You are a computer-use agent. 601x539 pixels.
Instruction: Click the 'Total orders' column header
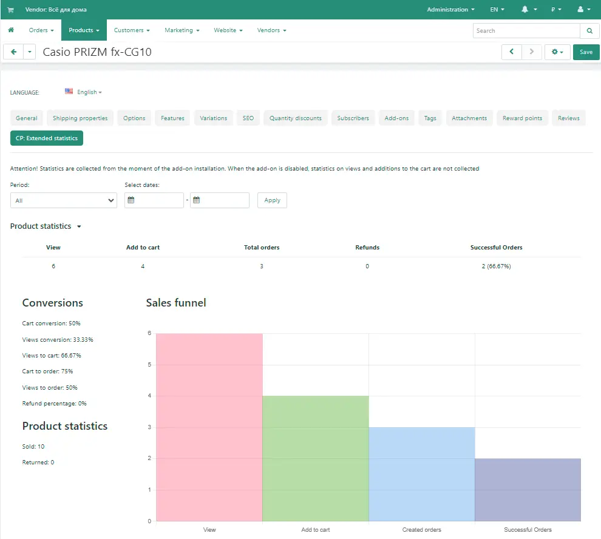(x=262, y=248)
